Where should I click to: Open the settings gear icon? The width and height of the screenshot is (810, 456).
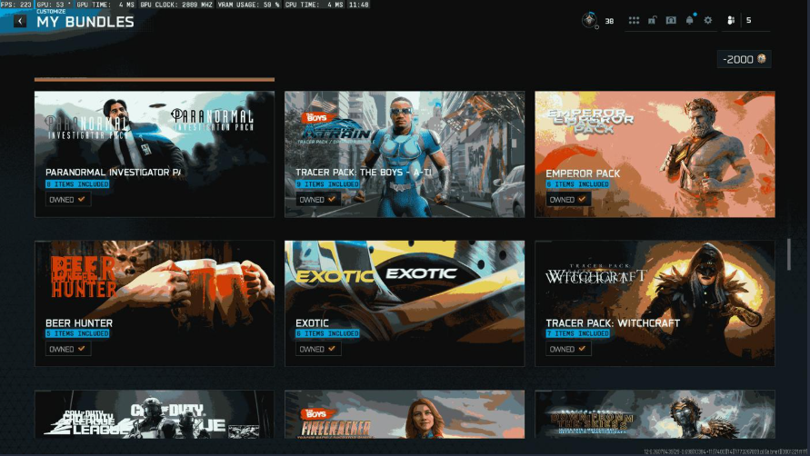(707, 21)
